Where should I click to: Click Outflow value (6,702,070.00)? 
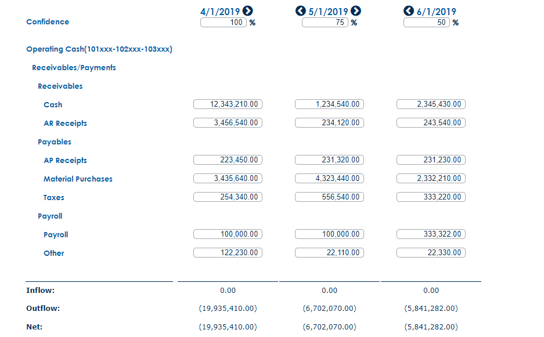coord(330,309)
